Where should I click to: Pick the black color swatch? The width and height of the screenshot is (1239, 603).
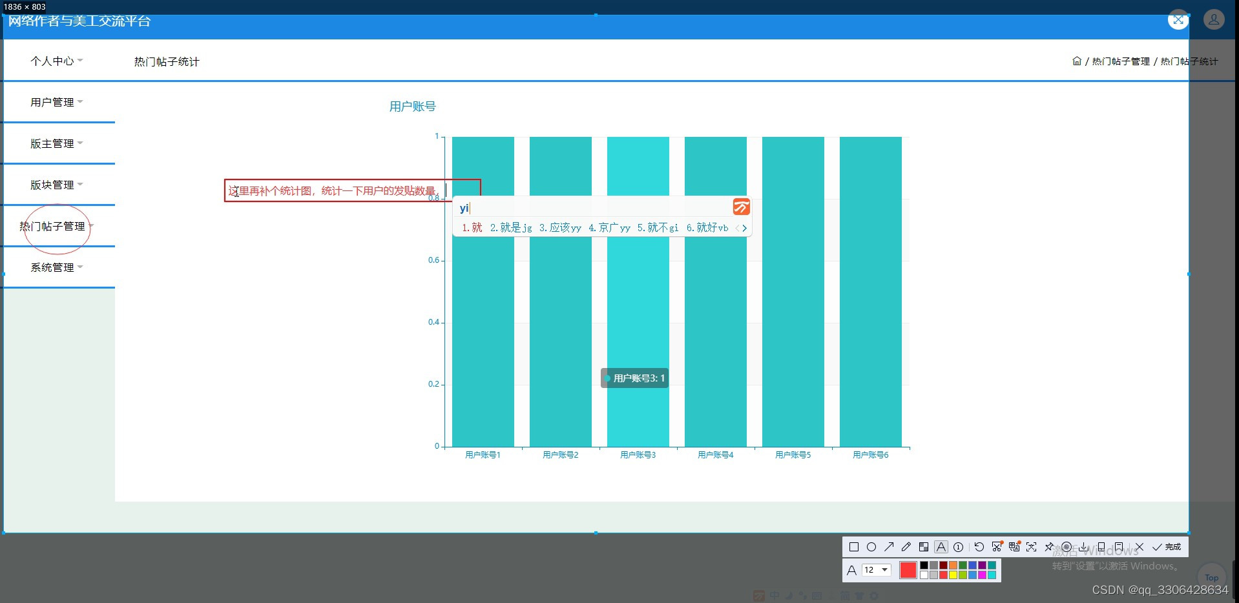tap(924, 565)
